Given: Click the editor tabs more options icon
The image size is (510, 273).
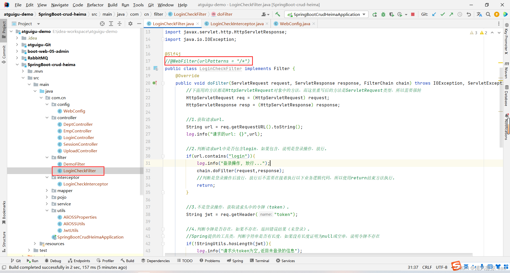Looking at the screenshot, I should point(499,24).
